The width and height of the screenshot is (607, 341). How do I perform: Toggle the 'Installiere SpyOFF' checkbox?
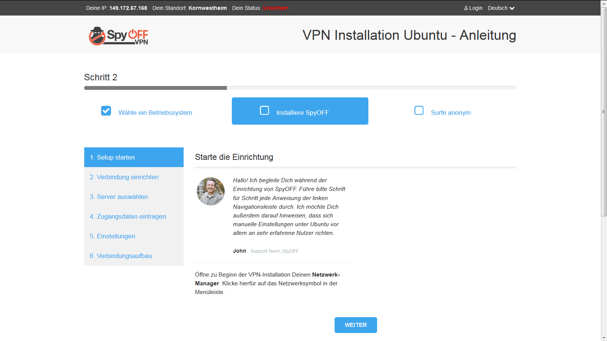[x=264, y=110]
